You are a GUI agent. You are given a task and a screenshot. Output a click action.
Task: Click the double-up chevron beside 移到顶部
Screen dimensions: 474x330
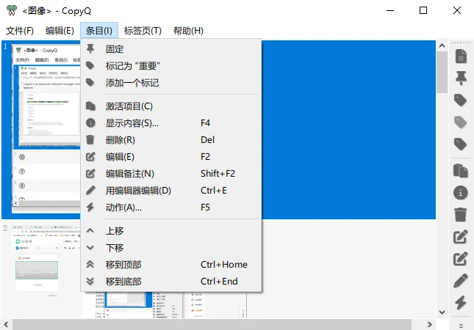90,265
